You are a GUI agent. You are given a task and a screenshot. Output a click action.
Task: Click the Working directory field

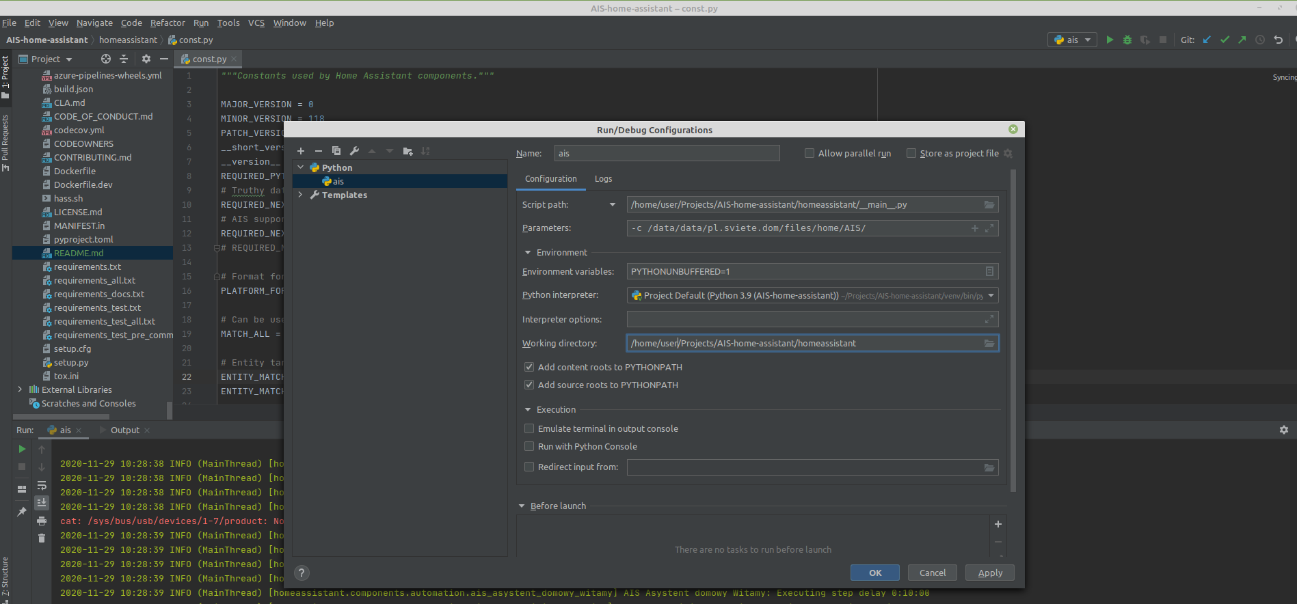812,343
